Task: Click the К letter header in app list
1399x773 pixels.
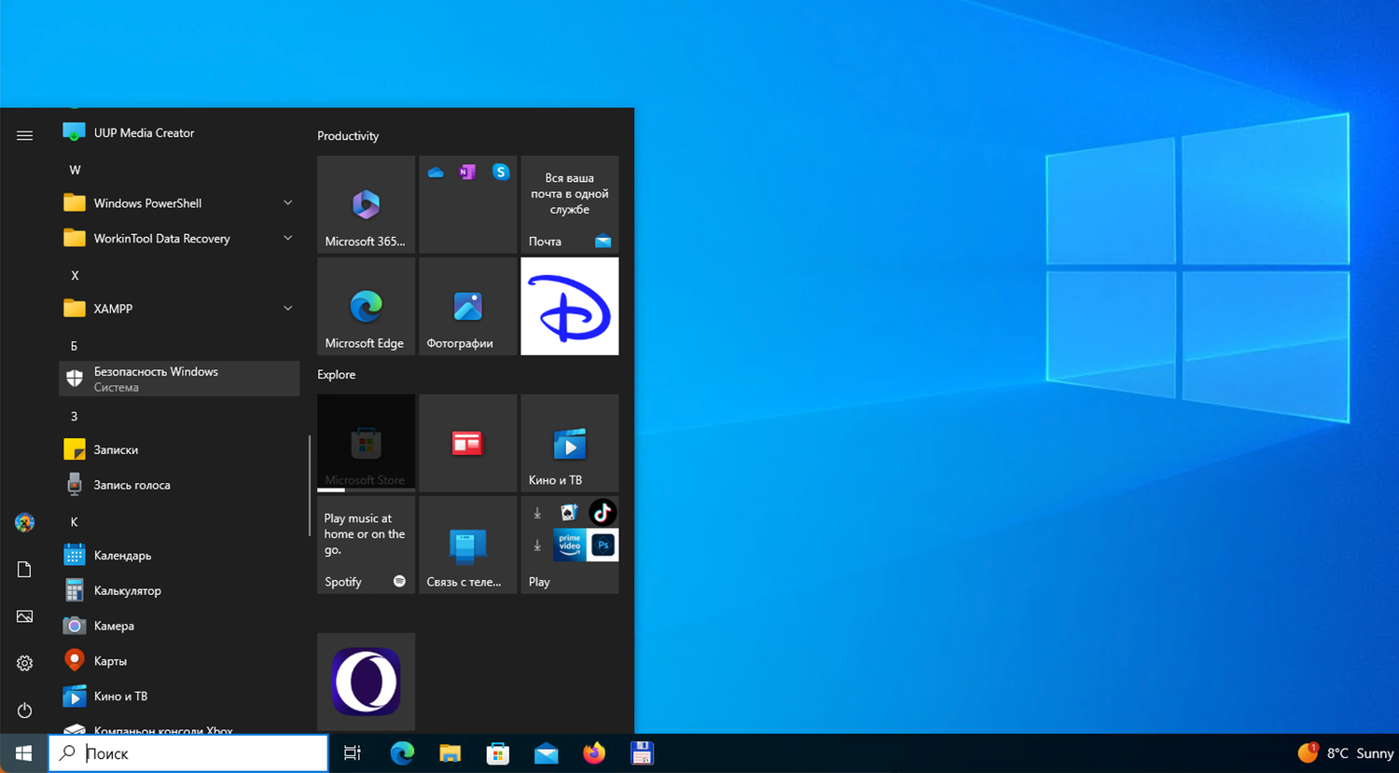Action: (x=74, y=522)
